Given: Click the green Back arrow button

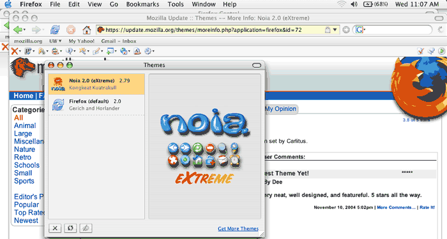Looking at the screenshot, I should pyautogui.click(x=18, y=29).
